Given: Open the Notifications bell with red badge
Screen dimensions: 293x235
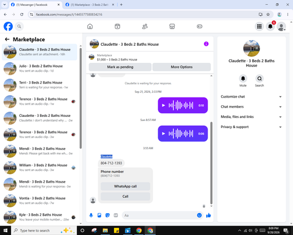Looking at the screenshot, I should point(270,26).
